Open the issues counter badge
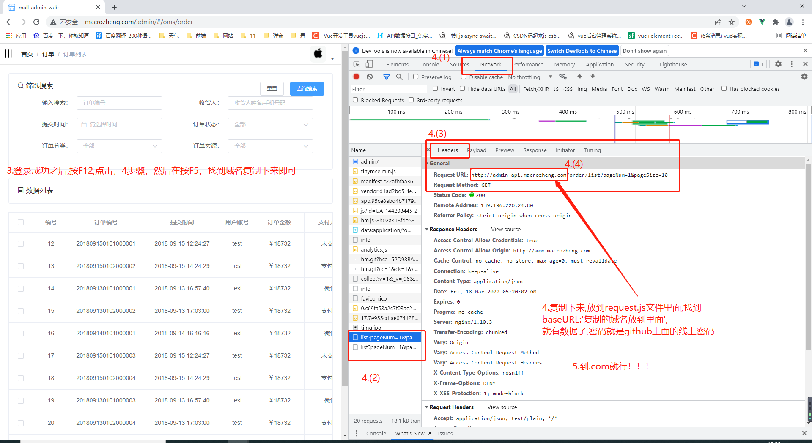Viewport: 812px width, 443px height. 759,64
